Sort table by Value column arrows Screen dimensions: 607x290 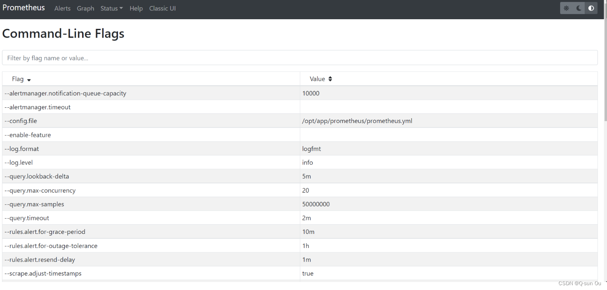pos(330,79)
